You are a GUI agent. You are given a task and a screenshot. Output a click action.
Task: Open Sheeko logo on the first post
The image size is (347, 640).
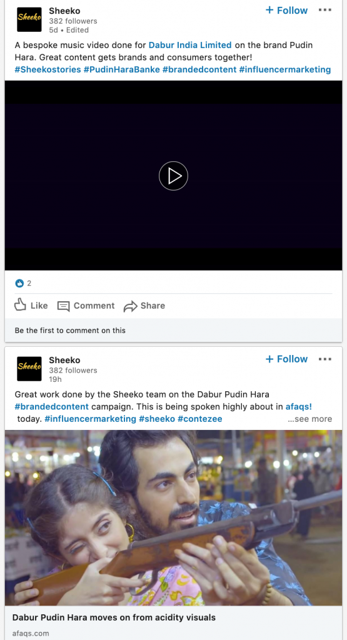pos(29,19)
